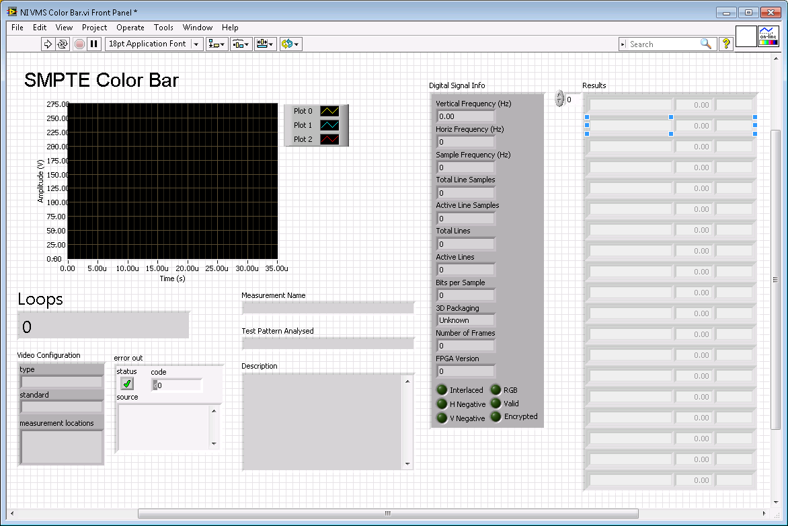The image size is (788, 526).
Task: Toggle the V Negative LED indicator
Action: point(442,418)
